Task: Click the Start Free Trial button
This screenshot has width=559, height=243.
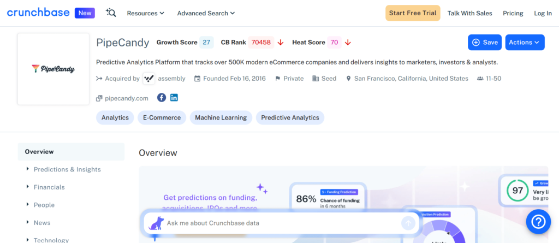Action: (413, 13)
